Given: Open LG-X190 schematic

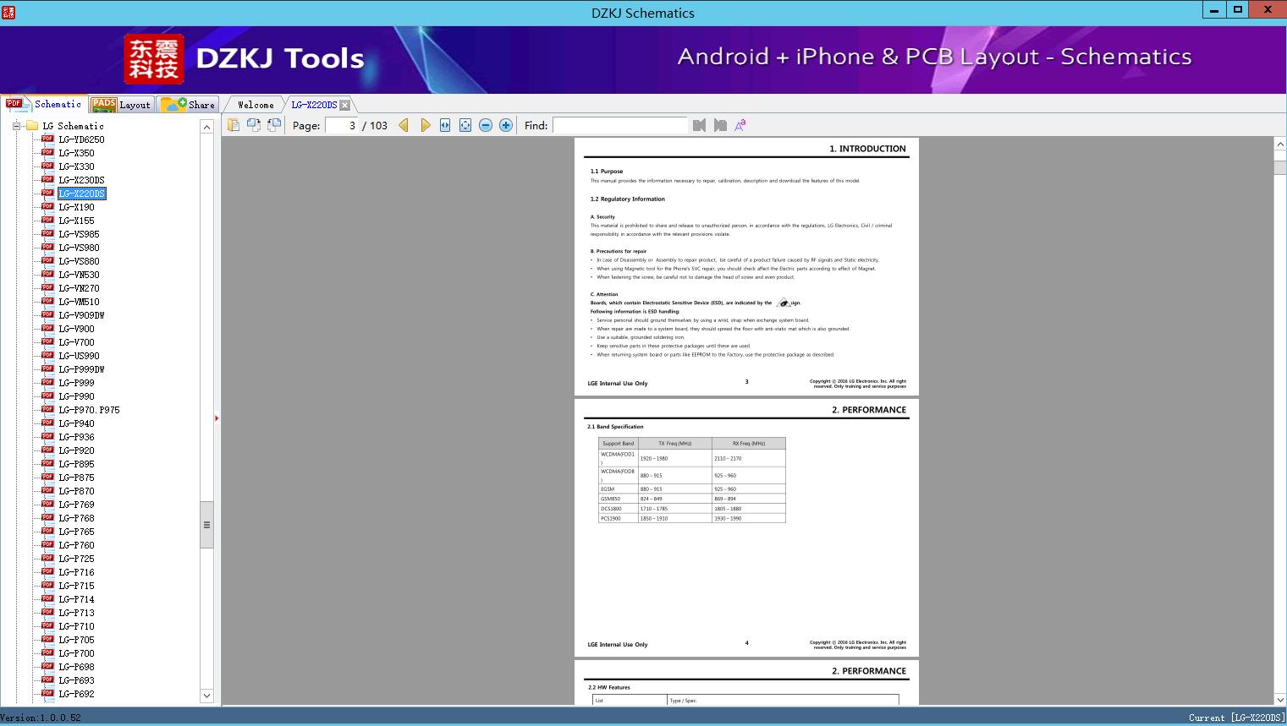Looking at the screenshot, I should click(76, 207).
